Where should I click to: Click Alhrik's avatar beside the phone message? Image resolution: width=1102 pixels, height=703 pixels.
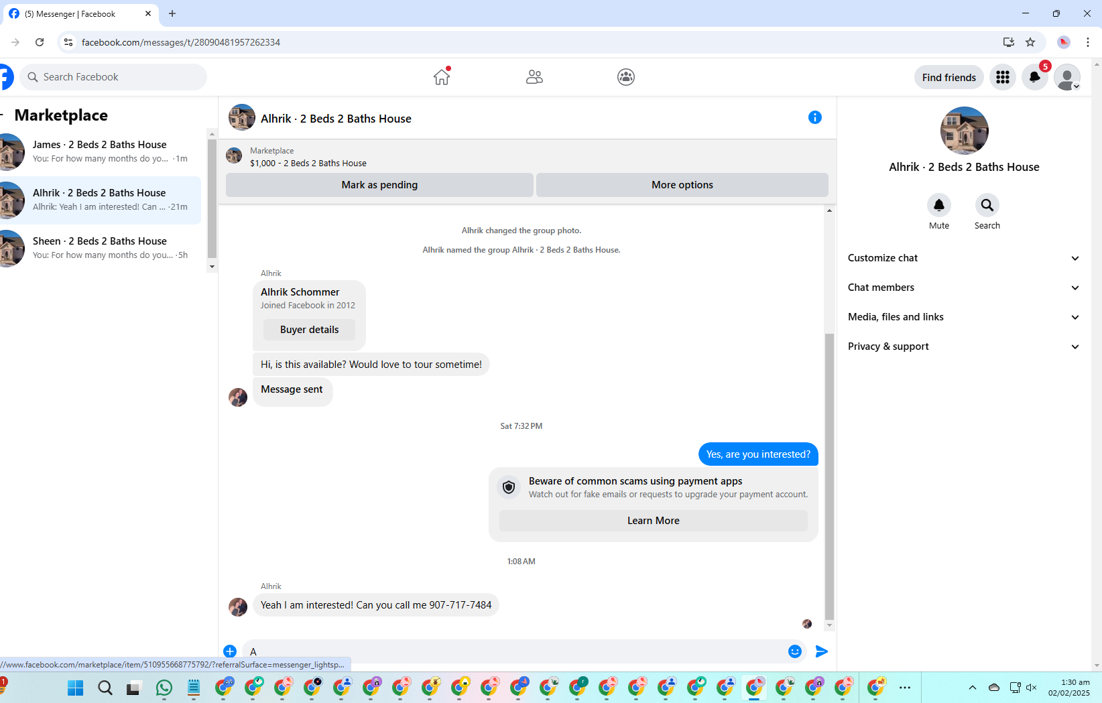click(x=238, y=606)
